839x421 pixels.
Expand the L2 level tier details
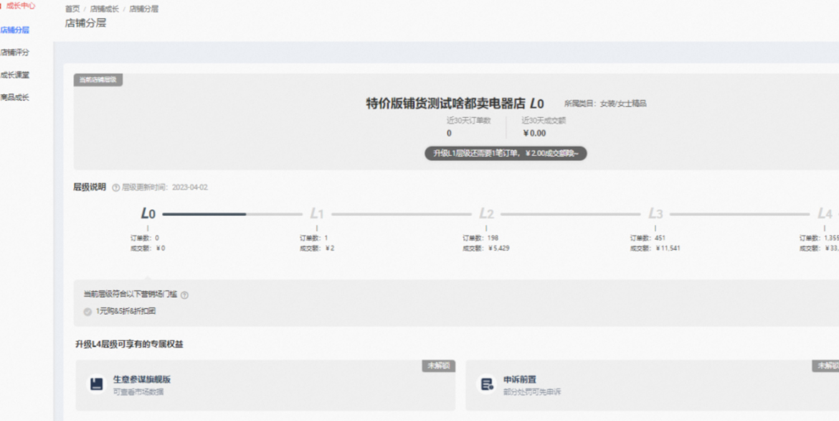click(x=485, y=214)
